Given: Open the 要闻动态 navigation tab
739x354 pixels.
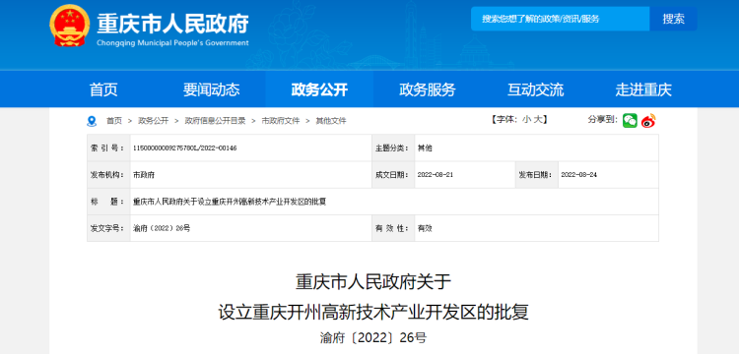Looking at the screenshot, I should click(212, 89).
